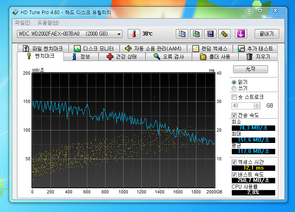This screenshot has width=295, height=212.
Task: Toggle the 버스트 속도 checkbox
Action: pos(234,174)
